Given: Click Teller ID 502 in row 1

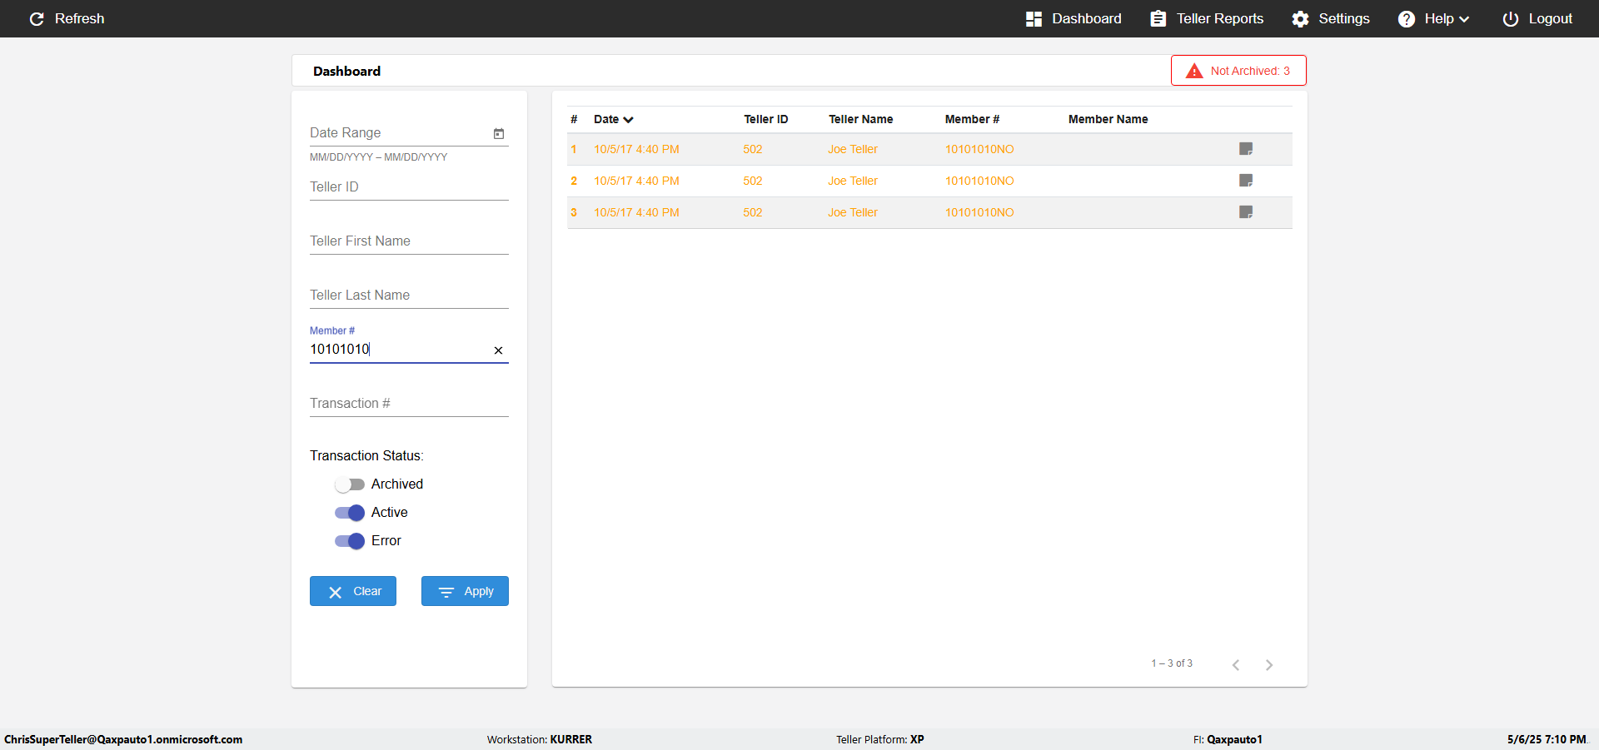Looking at the screenshot, I should 753,149.
